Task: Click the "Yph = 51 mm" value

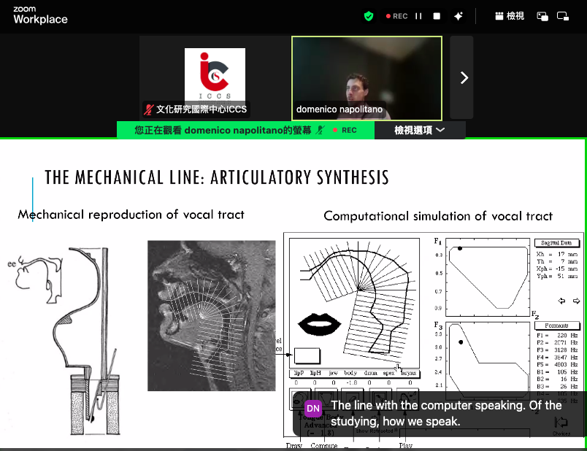Action: (557, 276)
